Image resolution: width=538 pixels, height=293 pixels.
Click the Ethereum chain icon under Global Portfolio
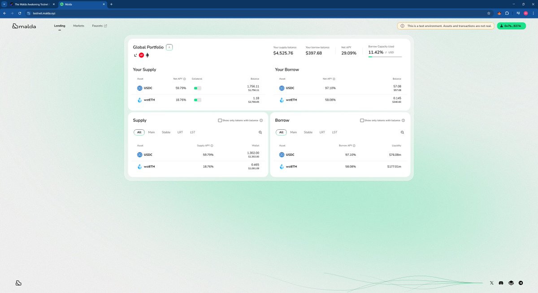pos(147,55)
